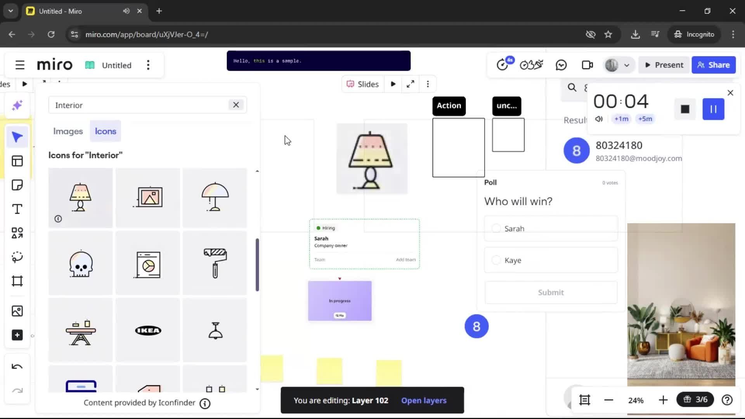Open the timer activity icon
745x419 pixels.
point(503,64)
